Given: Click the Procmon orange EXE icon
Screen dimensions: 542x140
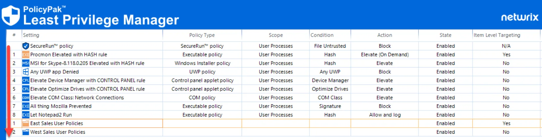Looking at the screenshot, I should click(x=26, y=55).
